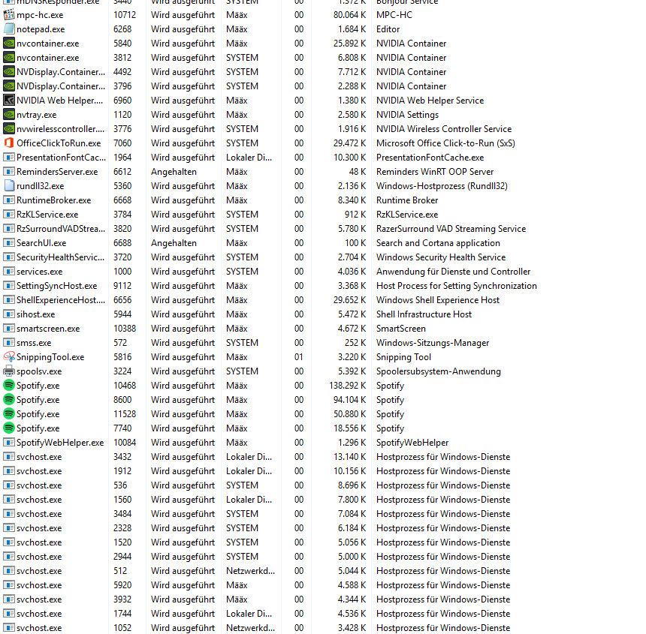This screenshot has height=634, width=646.
Task: Click the SecurityHealthService process icon
Action: point(9,257)
